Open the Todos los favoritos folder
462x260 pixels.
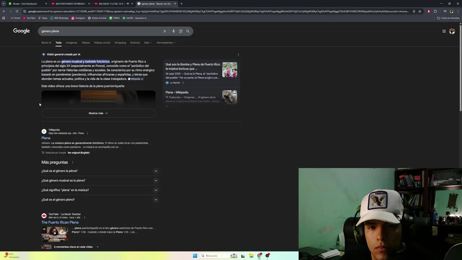[x=448, y=18]
